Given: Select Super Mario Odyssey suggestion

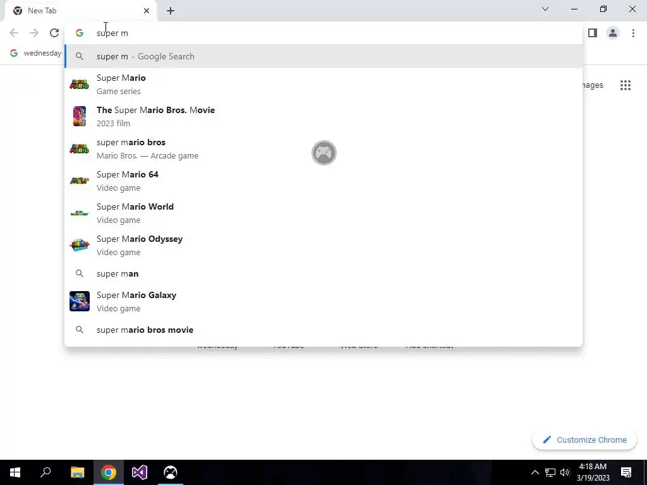Looking at the screenshot, I should [x=323, y=245].
